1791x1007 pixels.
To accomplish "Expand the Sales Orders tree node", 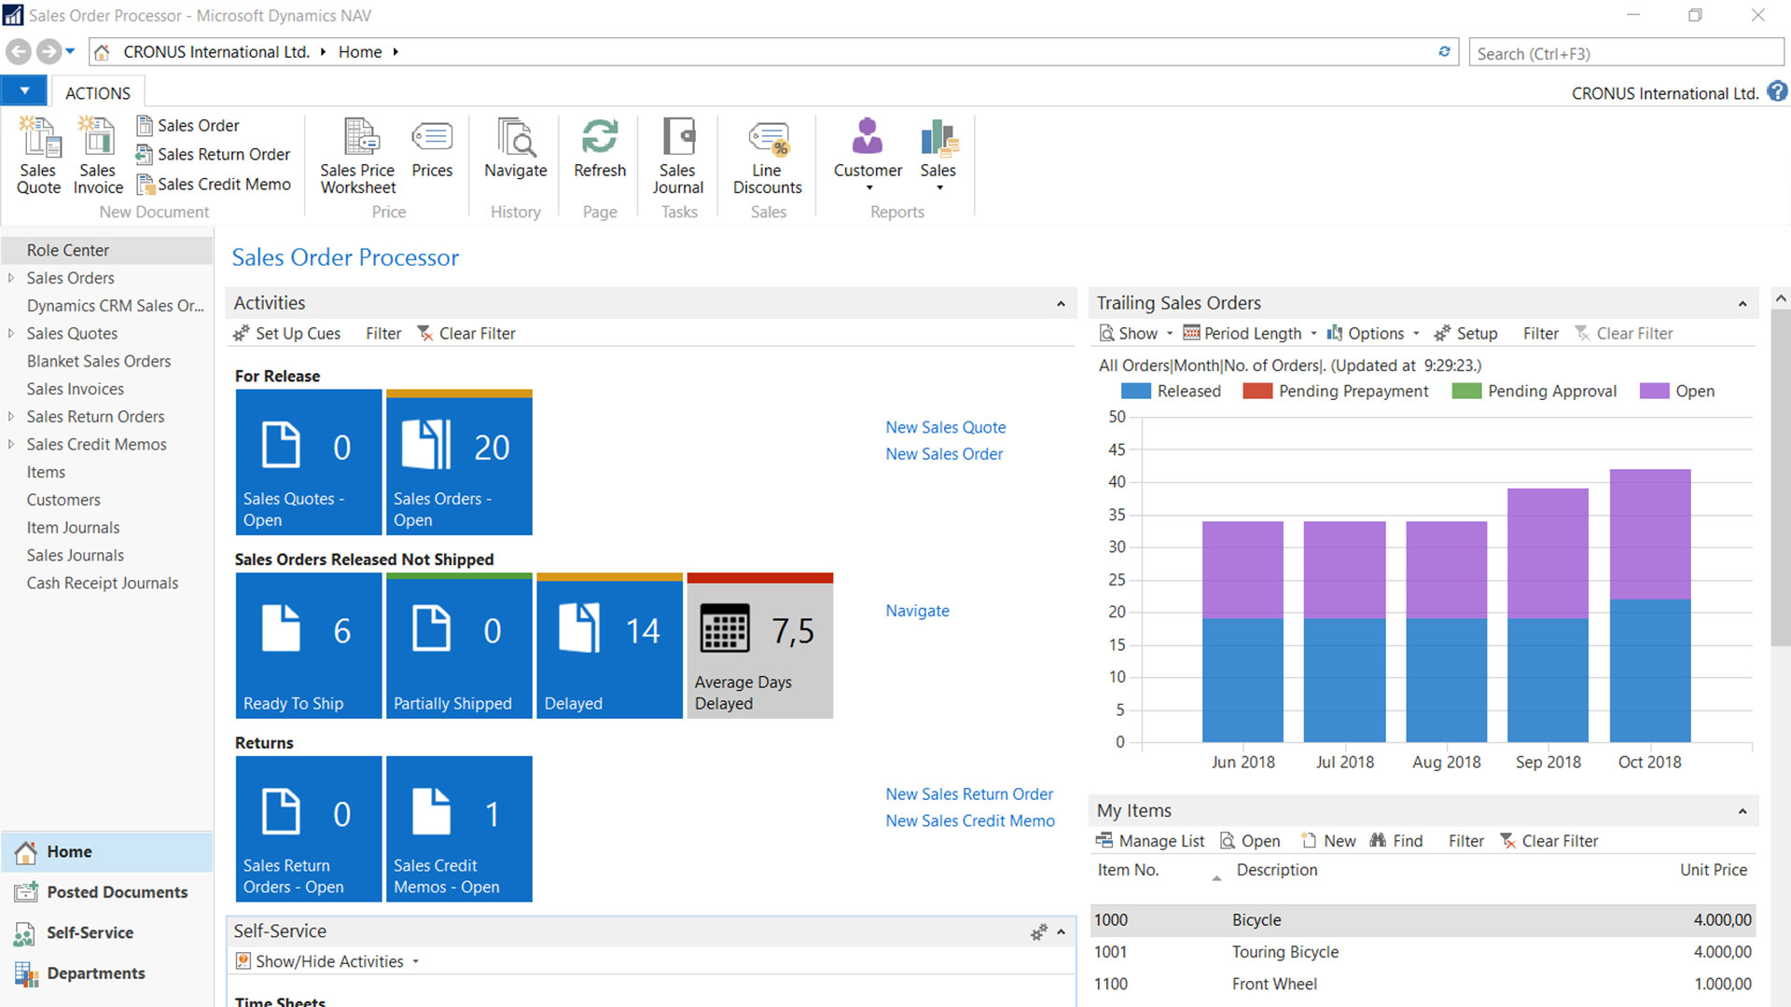I will point(11,278).
